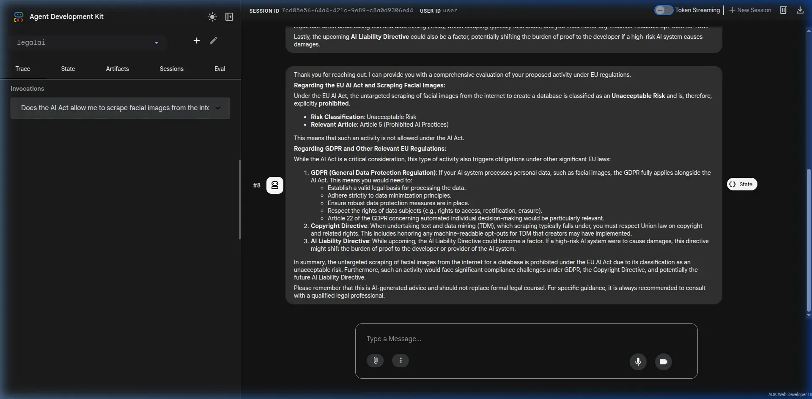Click the State button beside the message
The height and width of the screenshot is (399, 812).
[x=742, y=185]
